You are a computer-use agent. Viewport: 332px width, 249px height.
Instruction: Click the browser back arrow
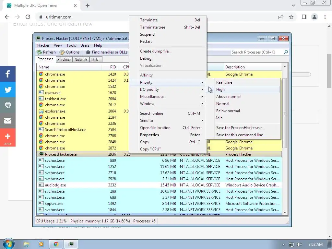[x=7, y=17]
